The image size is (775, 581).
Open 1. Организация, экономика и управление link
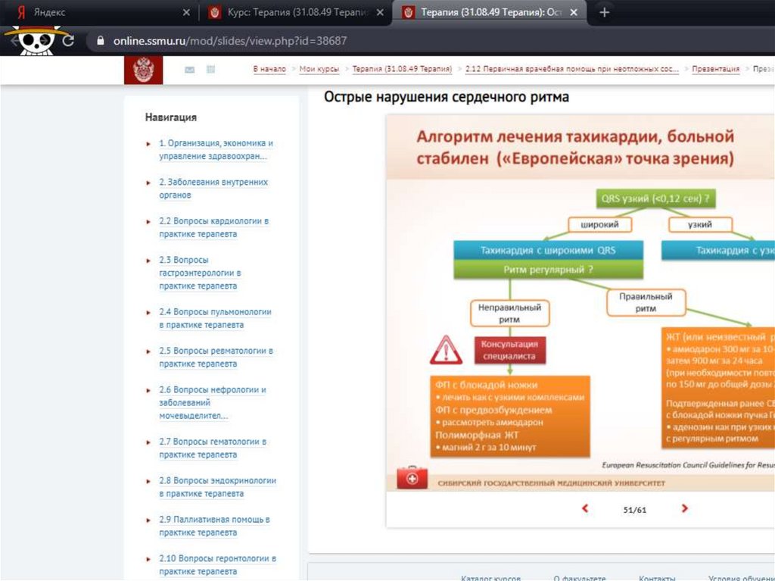click(x=216, y=149)
